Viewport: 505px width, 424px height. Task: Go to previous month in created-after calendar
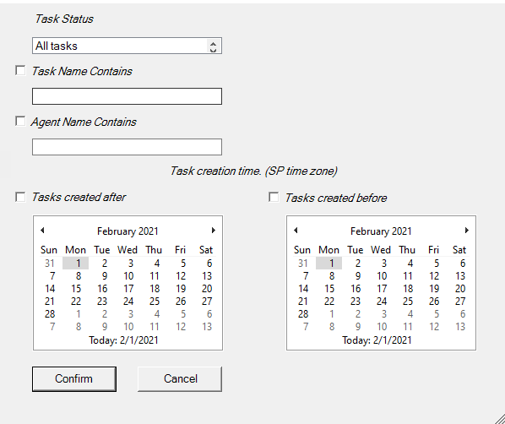42,231
